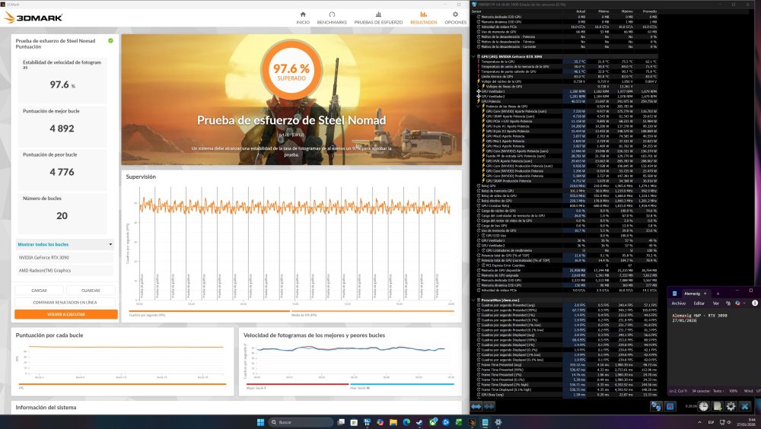Select the Alemaxig tab in Notepad

692,294
